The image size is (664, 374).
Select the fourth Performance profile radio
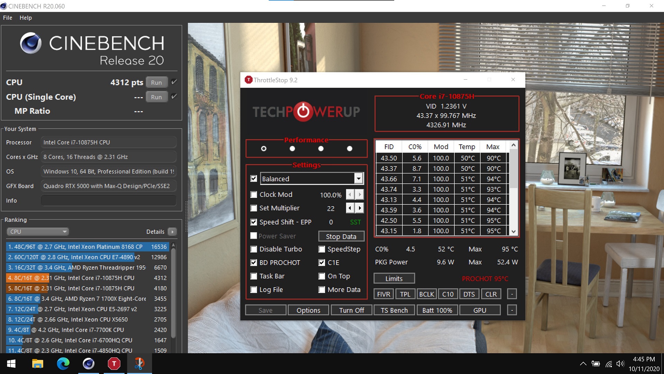[350, 148]
